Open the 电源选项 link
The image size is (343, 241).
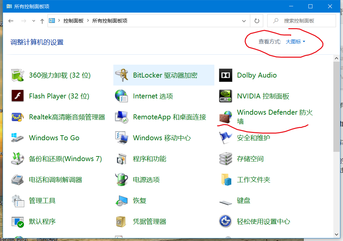146,180
